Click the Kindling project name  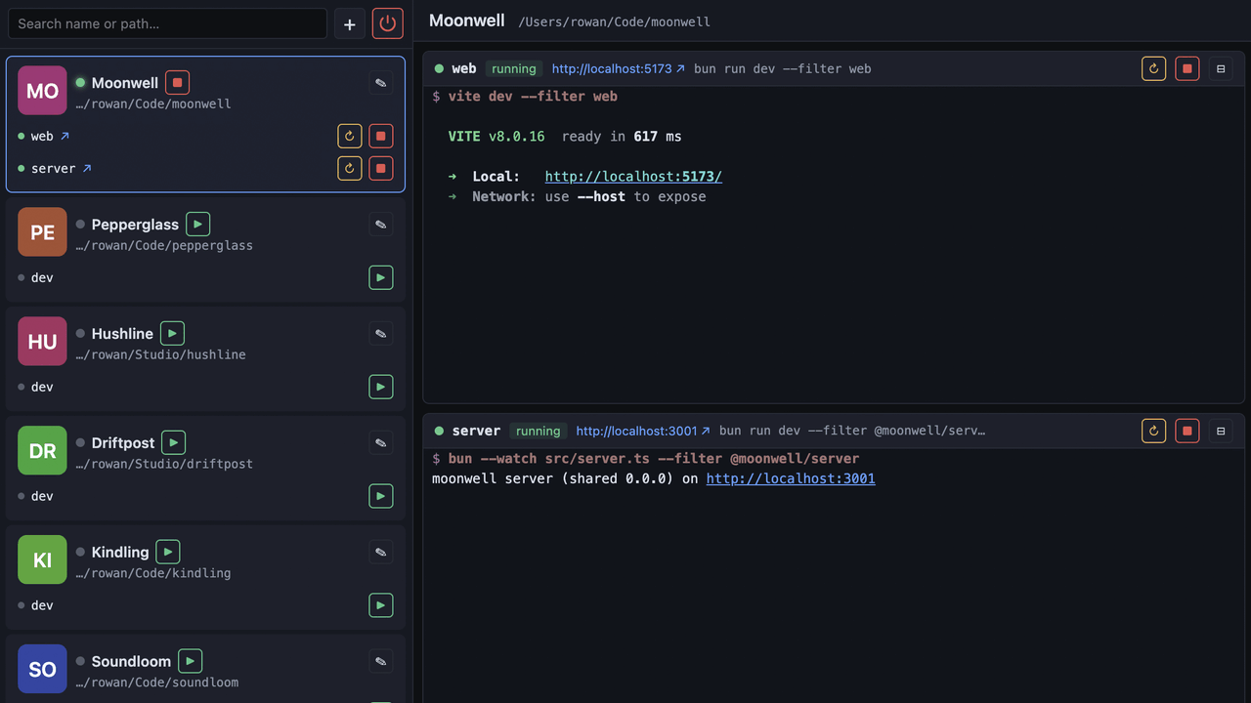120,553
